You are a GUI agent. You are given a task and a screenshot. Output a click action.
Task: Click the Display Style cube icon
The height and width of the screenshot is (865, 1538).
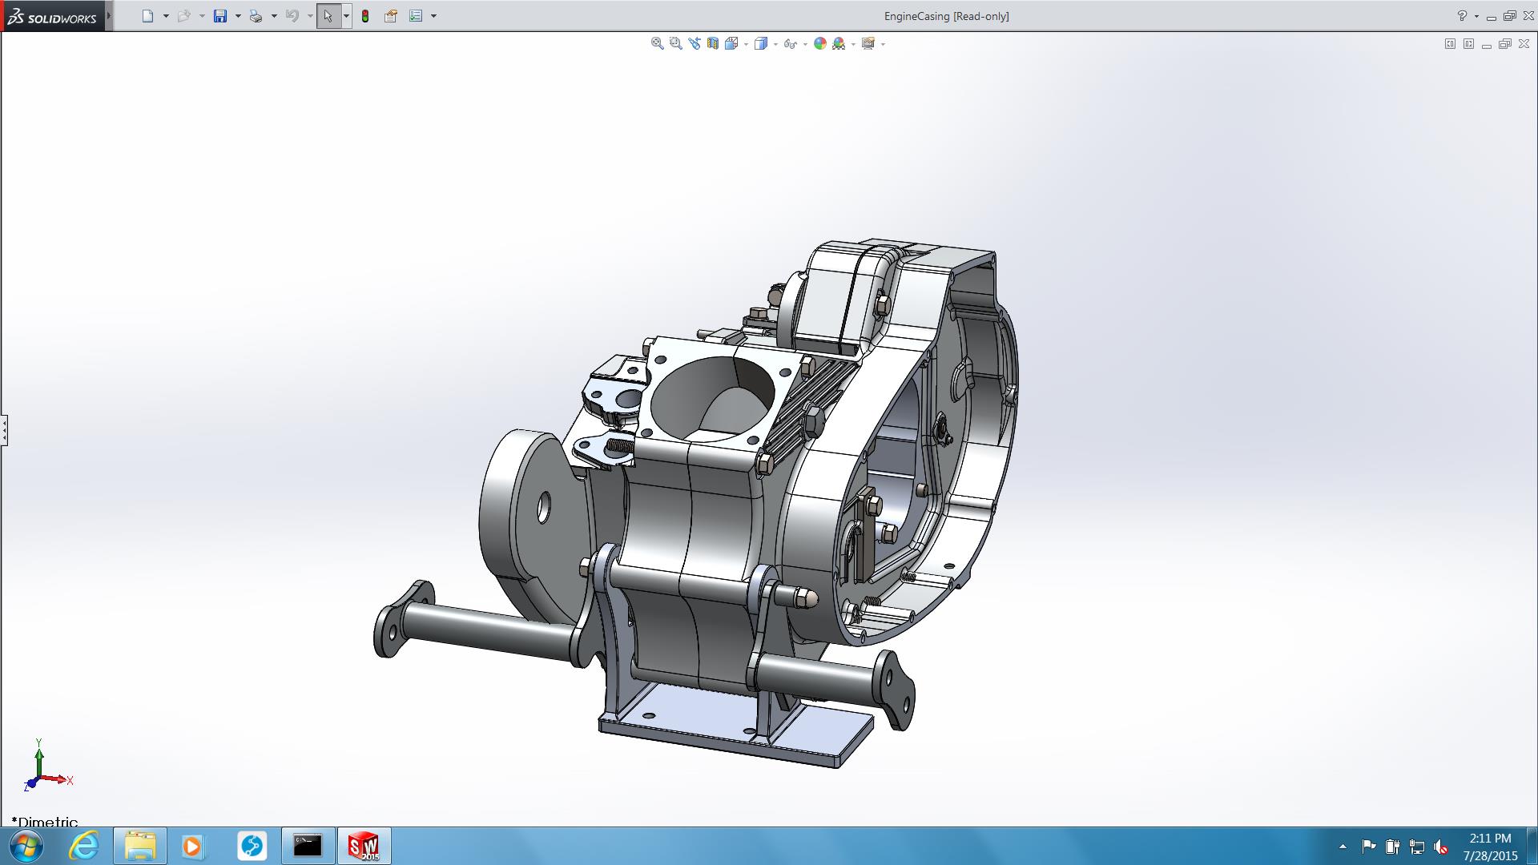760,44
